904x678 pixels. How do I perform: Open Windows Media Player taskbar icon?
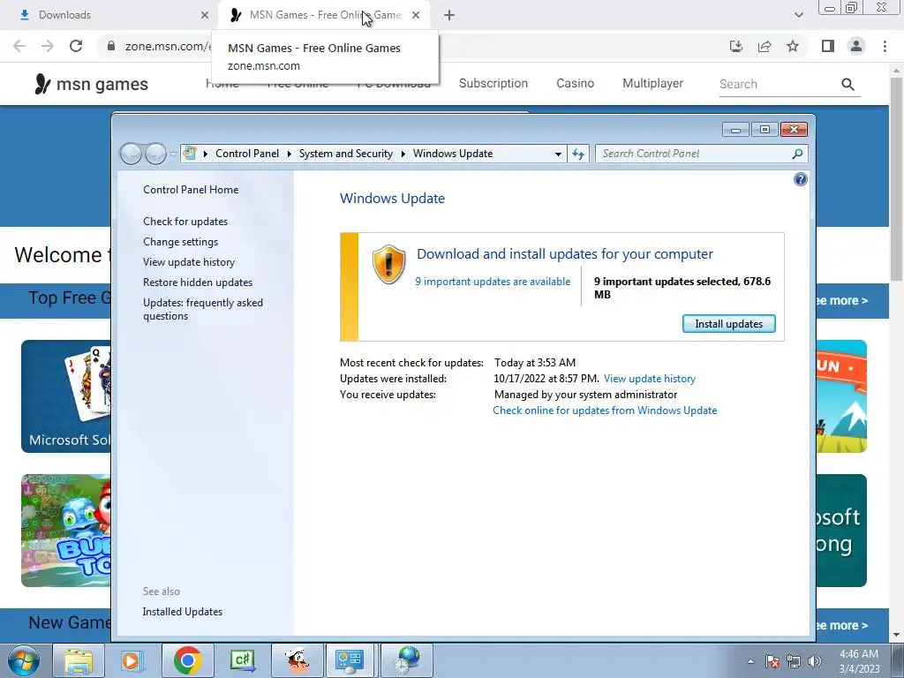pos(132,661)
